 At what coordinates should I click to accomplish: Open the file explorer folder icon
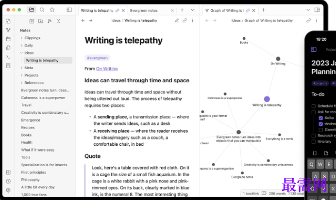32,10
